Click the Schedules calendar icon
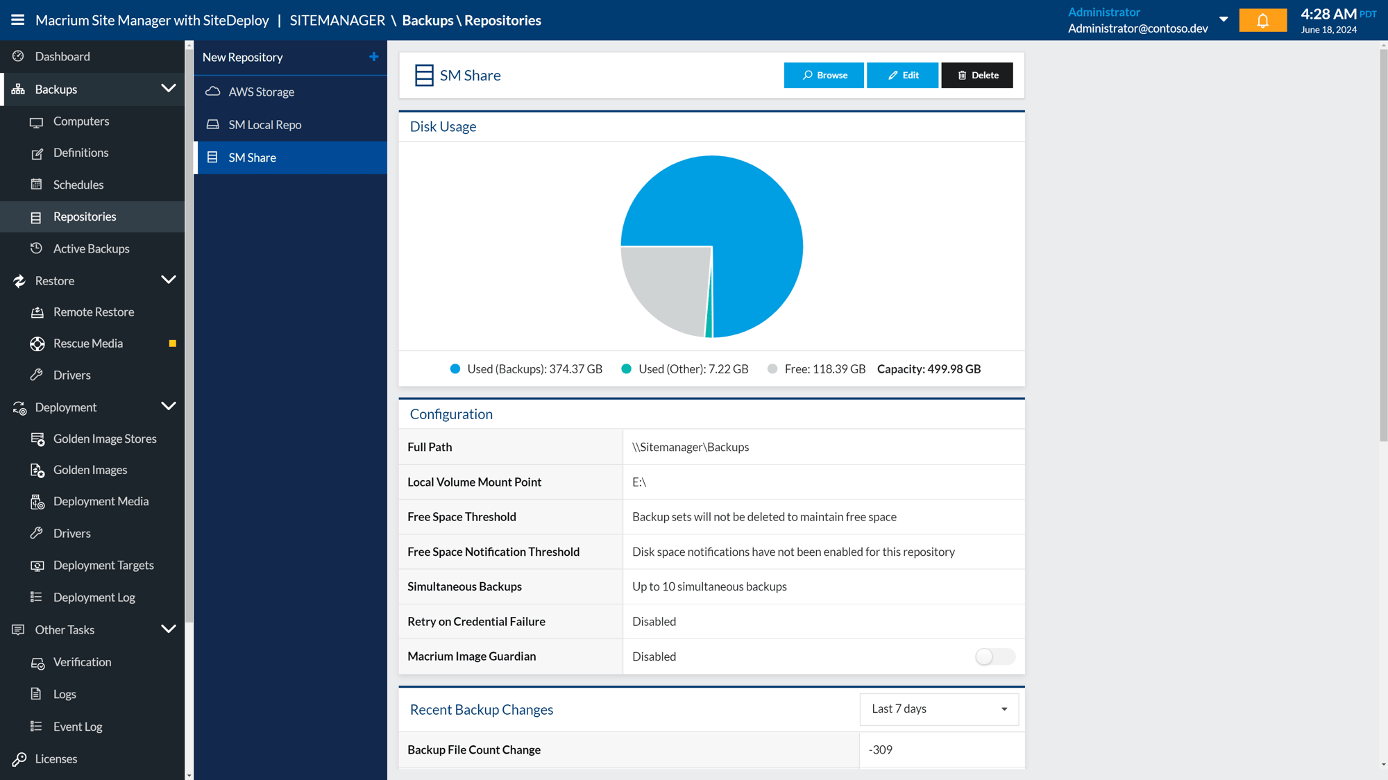 [37, 185]
